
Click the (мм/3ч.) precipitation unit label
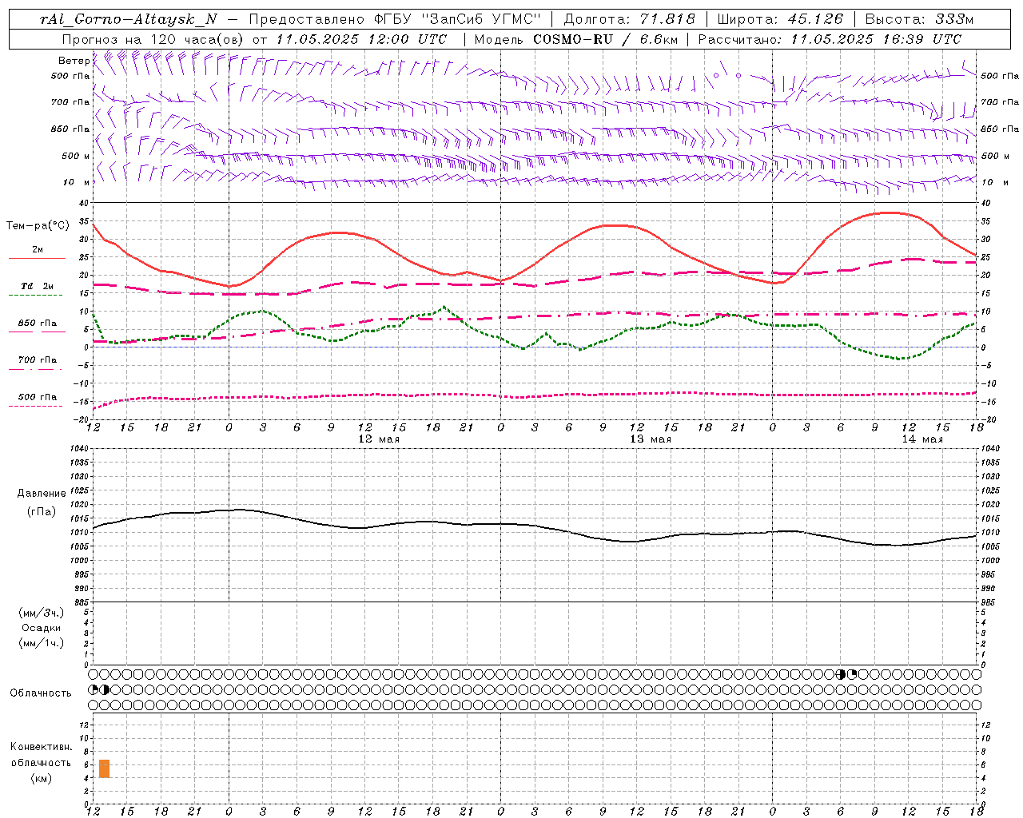(x=42, y=613)
